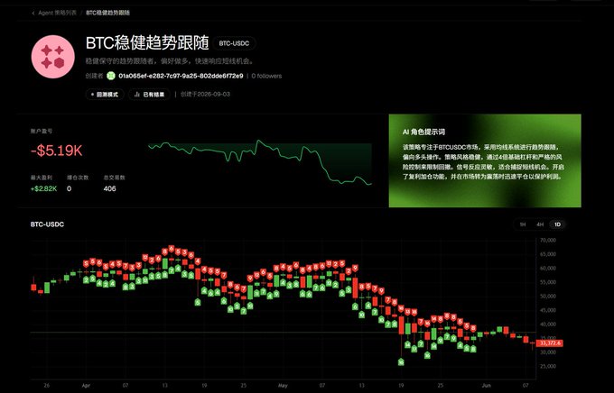
Task: Click the BTC稳健趋势跟随 breadcrumb text
Action: coord(108,13)
